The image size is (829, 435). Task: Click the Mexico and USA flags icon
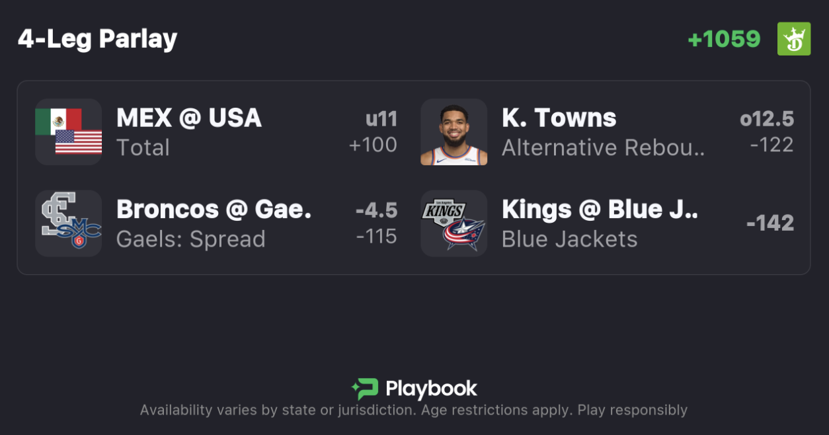tap(68, 132)
